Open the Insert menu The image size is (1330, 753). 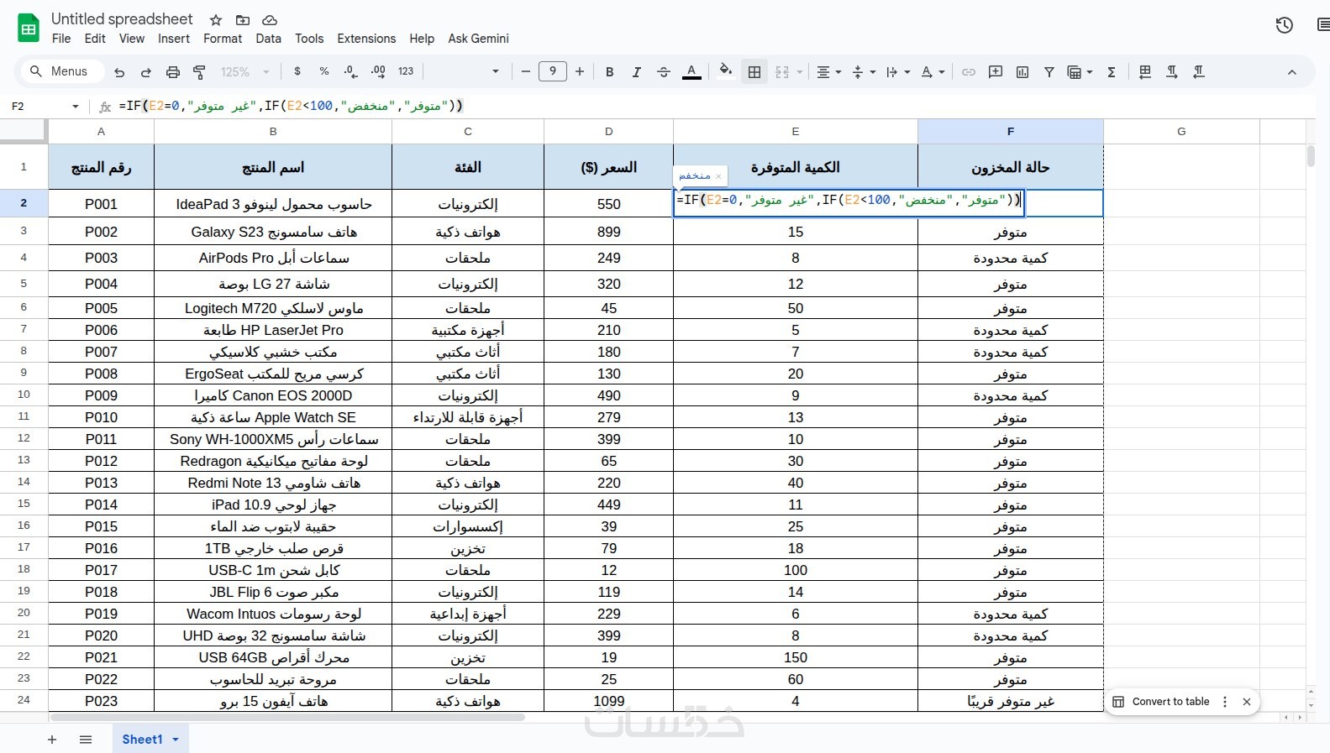tap(174, 39)
